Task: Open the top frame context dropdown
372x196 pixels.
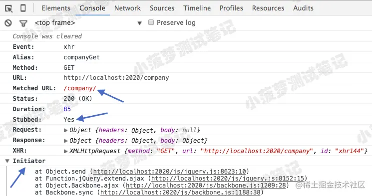Action: pyautogui.click(x=88, y=23)
